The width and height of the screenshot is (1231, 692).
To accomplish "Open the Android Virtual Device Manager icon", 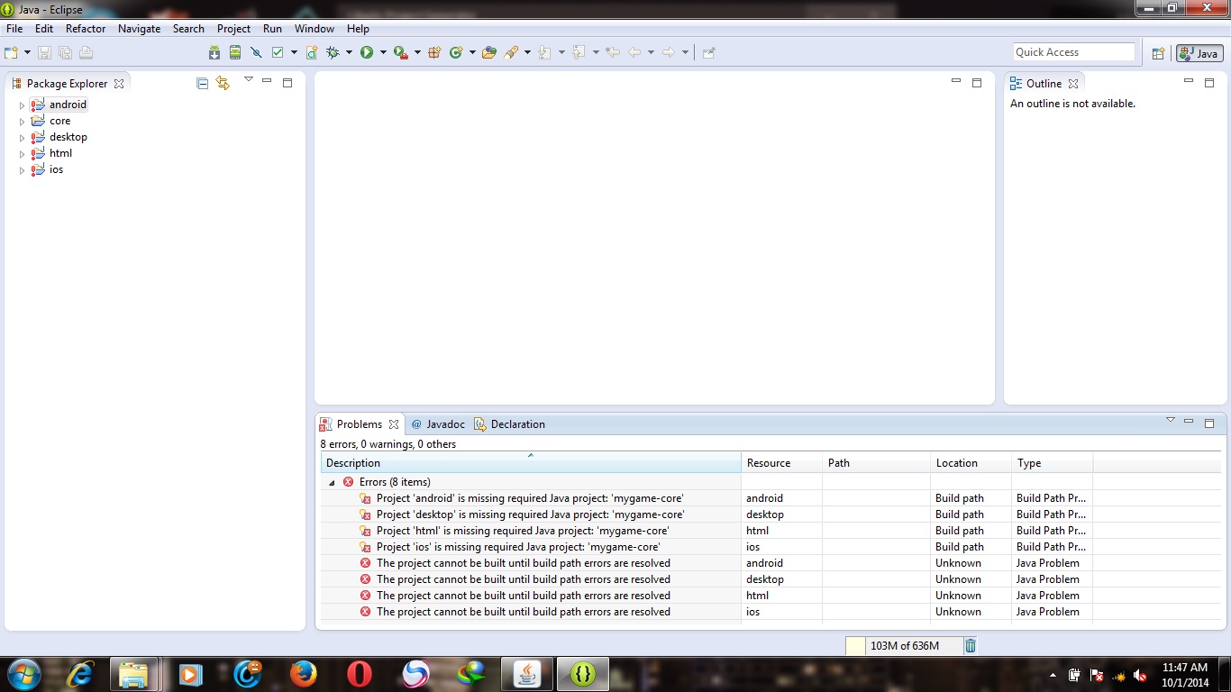I will coord(235,52).
